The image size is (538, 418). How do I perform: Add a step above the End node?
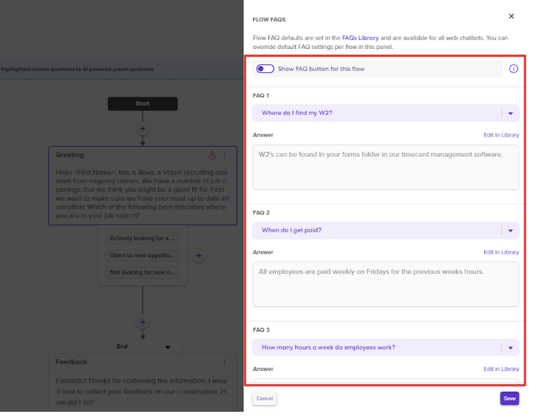click(x=143, y=322)
